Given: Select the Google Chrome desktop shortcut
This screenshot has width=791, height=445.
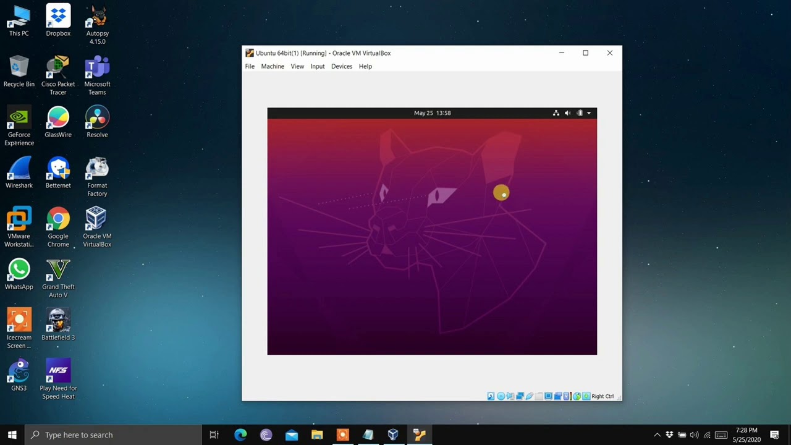Looking at the screenshot, I should click(x=58, y=227).
